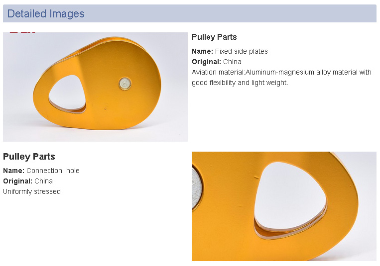Click the second Pulley Parts heading

29,157
